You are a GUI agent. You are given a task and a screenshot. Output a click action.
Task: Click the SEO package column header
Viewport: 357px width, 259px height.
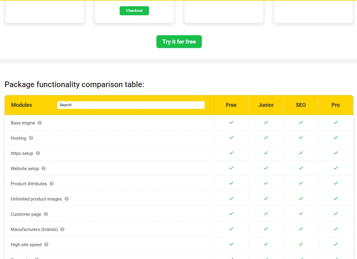301,105
